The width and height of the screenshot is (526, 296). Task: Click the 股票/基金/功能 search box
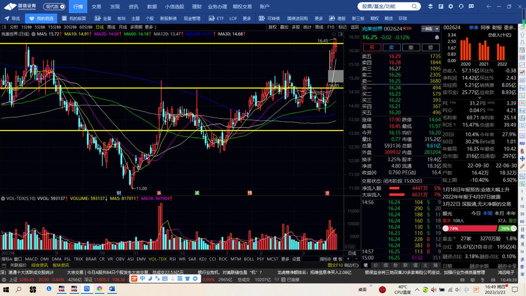(388, 7)
